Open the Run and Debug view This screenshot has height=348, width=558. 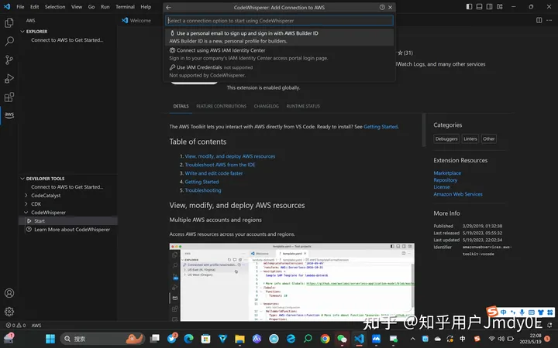[9, 78]
